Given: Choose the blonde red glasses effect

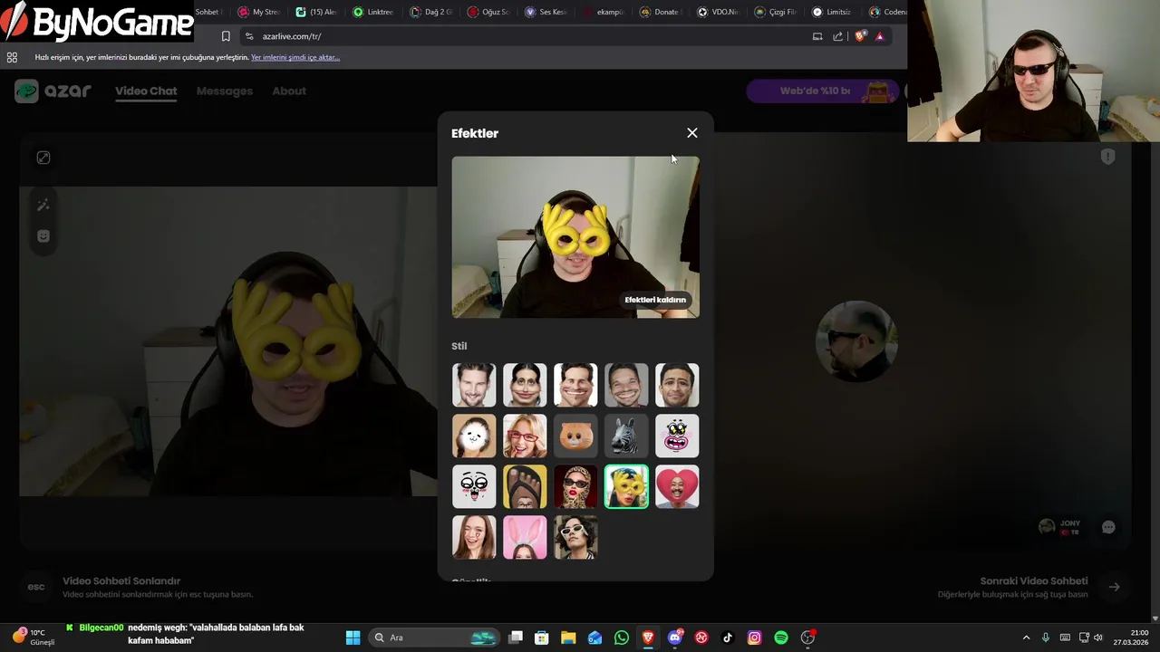Looking at the screenshot, I should (525, 436).
